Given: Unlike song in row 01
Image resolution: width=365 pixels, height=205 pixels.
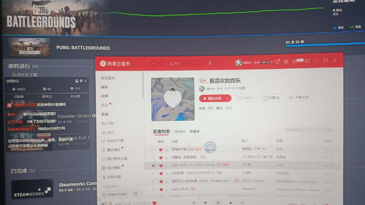Looking at the screenshot, I should point(161,150).
